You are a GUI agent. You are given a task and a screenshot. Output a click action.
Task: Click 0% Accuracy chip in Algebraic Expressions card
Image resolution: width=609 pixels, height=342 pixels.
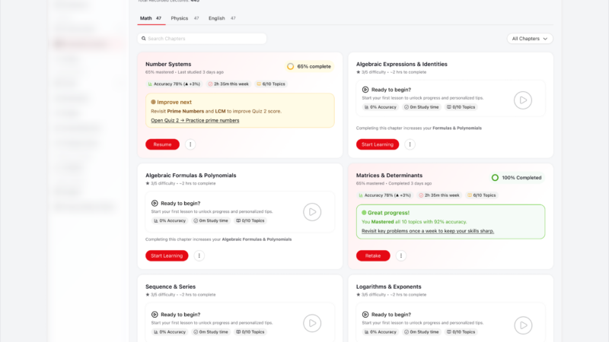(x=380, y=107)
